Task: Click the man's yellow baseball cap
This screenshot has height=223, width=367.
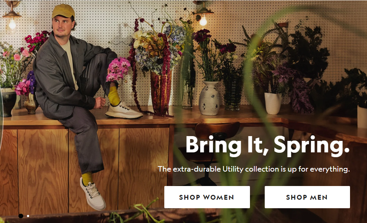Action: click(x=63, y=11)
